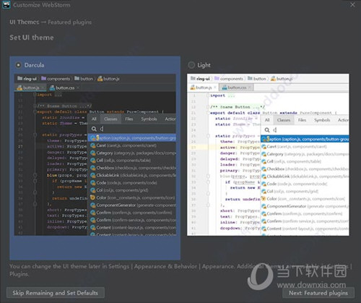Click the Featured plugins breadcrumb step
This screenshot has height=303, width=361.
tap(69, 22)
